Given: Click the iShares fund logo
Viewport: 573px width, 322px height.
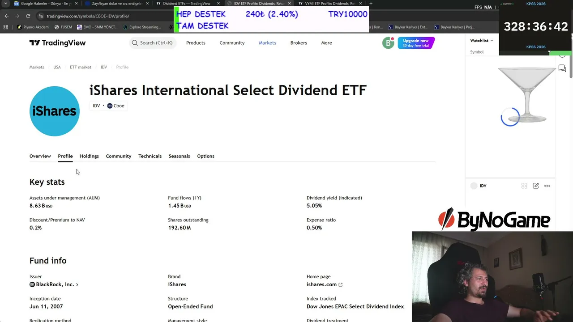Looking at the screenshot, I should pos(55,111).
